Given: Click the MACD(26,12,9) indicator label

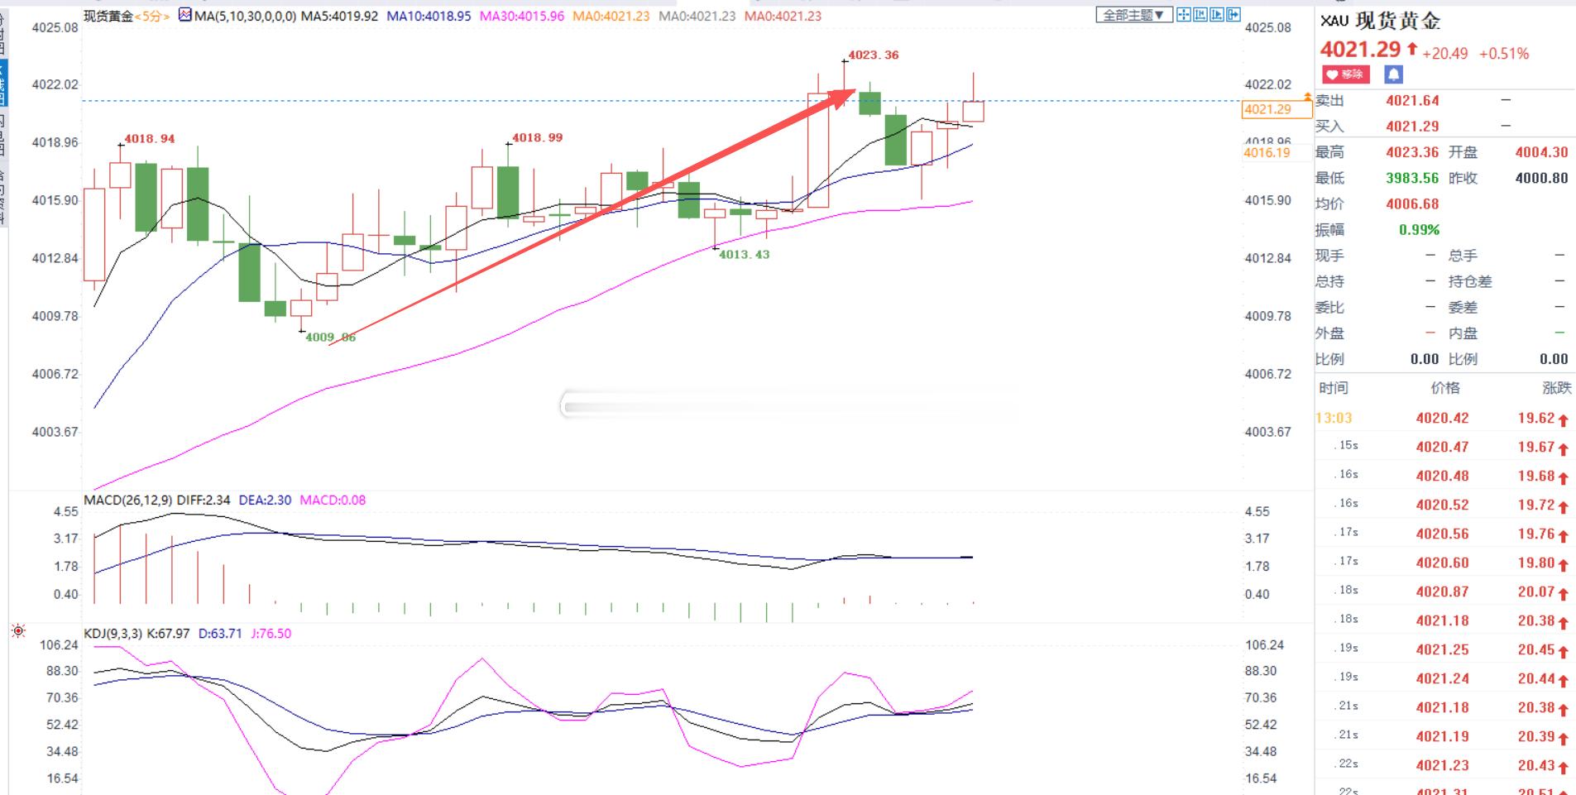Looking at the screenshot, I should 128,500.
